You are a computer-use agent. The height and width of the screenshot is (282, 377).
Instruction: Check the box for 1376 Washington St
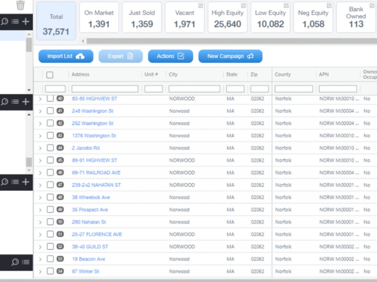50,135
